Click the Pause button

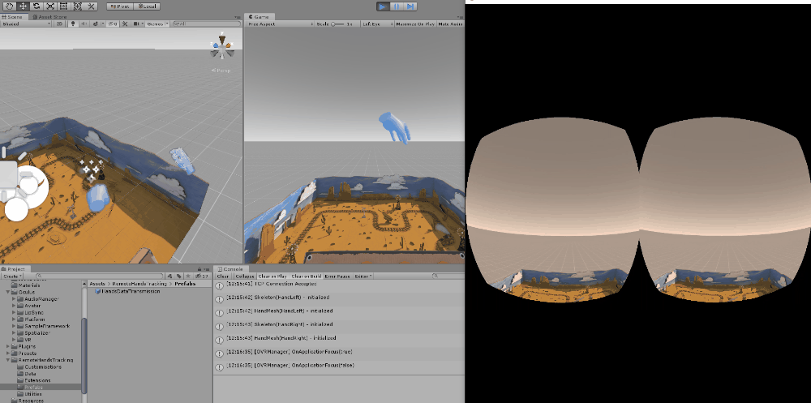point(397,6)
